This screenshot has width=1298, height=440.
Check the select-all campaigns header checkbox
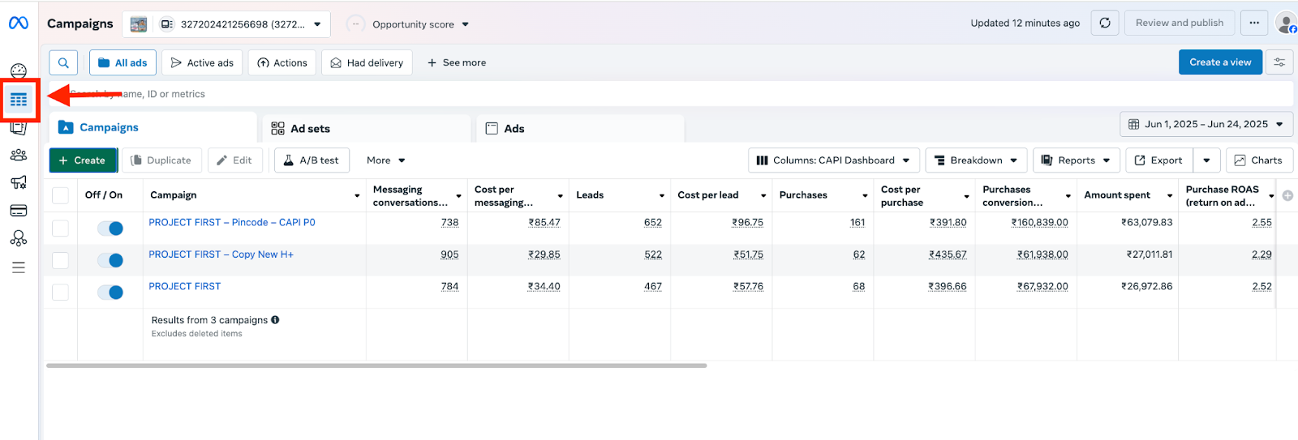(60, 195)
